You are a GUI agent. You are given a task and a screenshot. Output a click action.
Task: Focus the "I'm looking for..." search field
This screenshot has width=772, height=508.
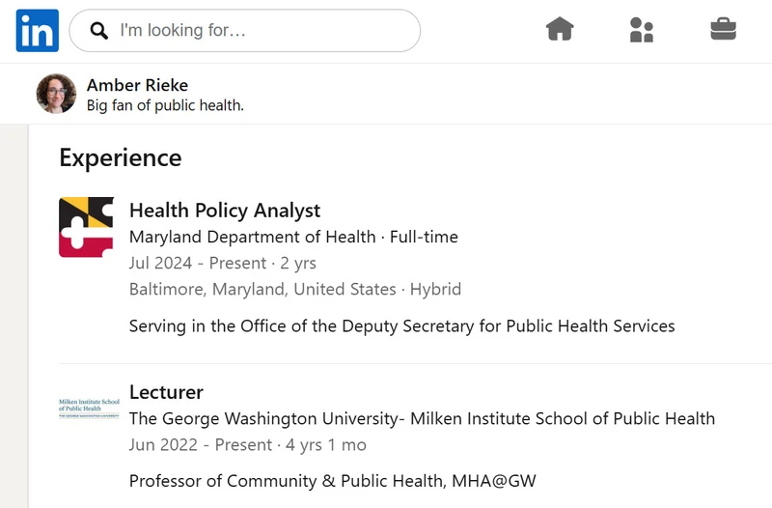pyautogui.click(x=245, y=31)
